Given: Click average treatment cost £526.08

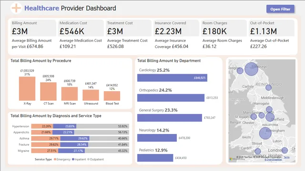Looking at the screenshot, I should pos(115,47).
